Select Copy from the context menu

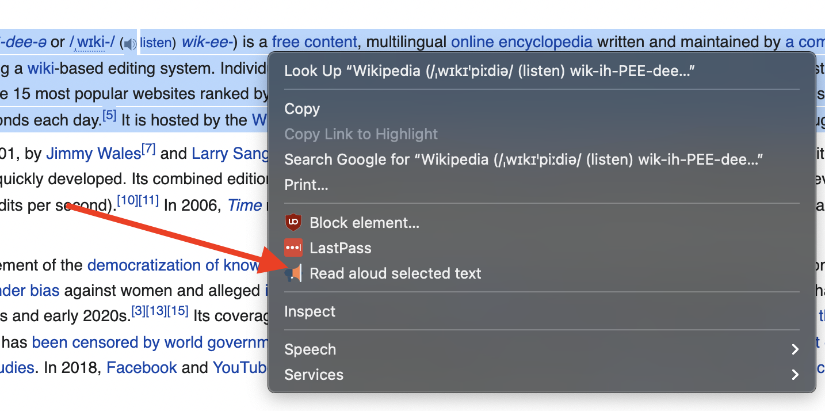point(542,109)
